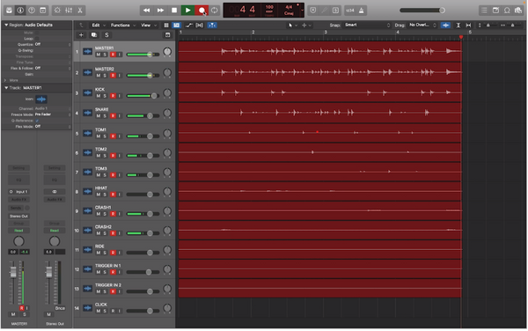Toggle Show Flex icon
This screenshot has width=528, height=331.
[x=200, y=26]
